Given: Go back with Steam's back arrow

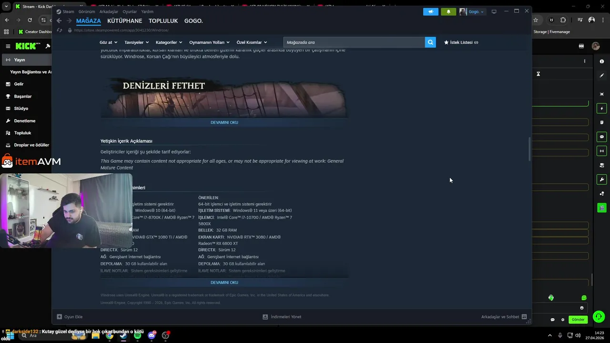Looking at the screenshot, I should pyautogui.click(x=59, y=21).
